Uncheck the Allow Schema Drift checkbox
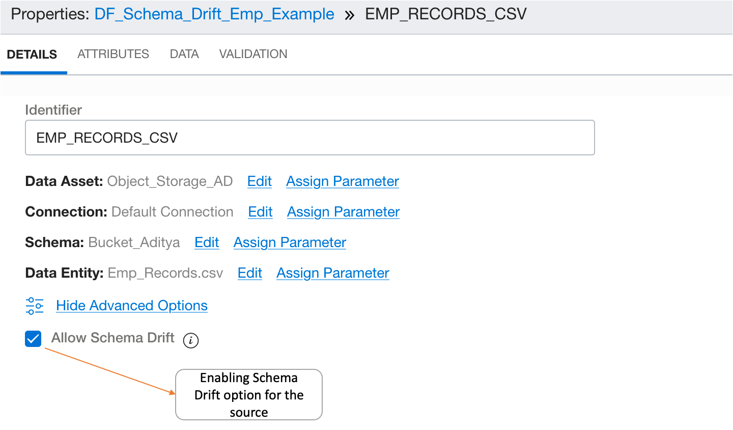 tap(33, 339)
